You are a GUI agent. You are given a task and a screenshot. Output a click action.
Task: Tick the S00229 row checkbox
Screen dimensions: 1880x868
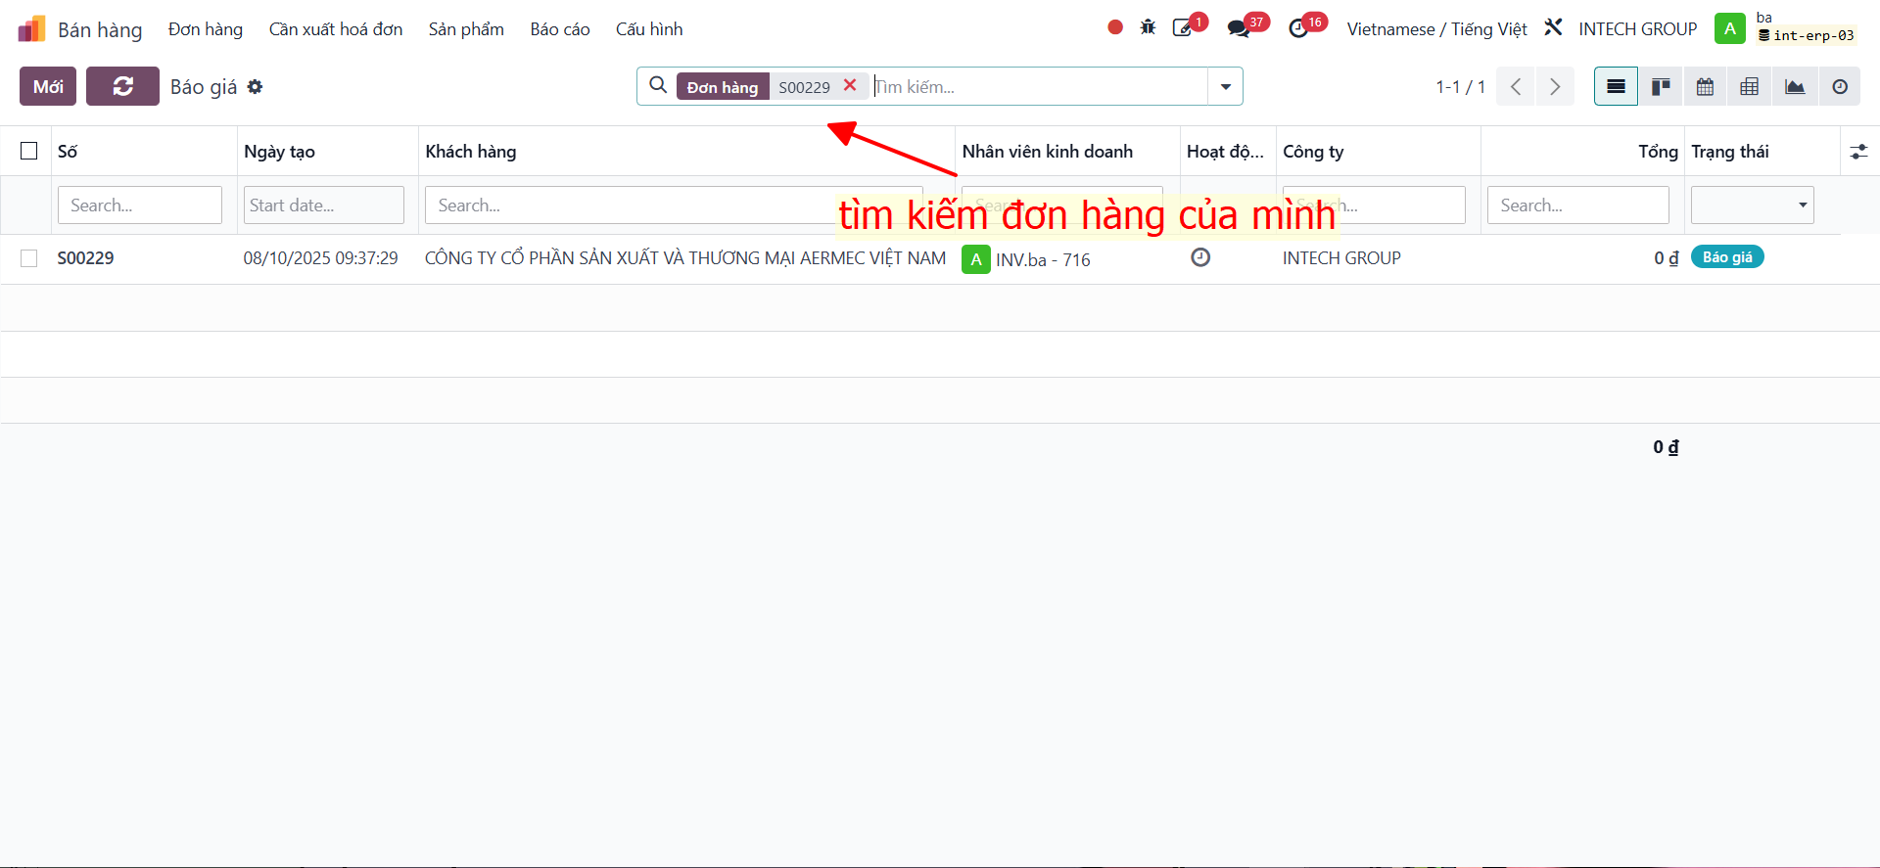[x=29, y=258]
